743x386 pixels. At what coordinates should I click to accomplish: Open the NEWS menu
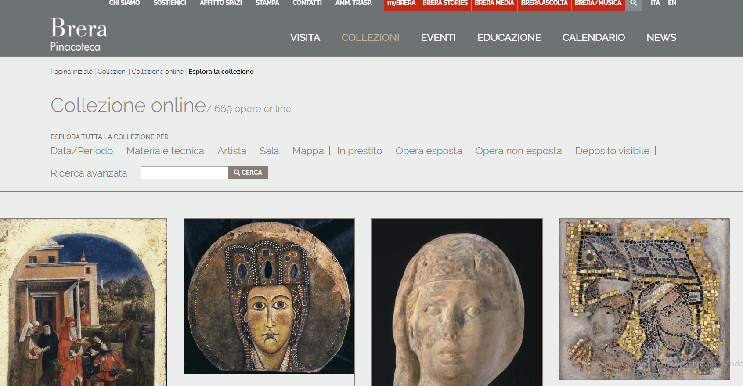(661, 38)
